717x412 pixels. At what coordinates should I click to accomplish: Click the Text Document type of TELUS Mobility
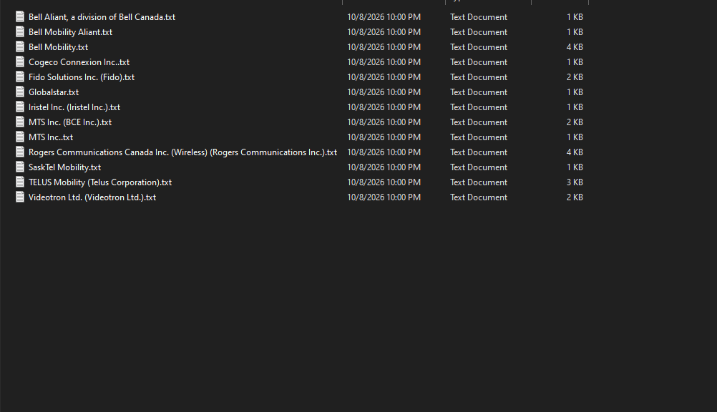pyautogui.click(x=478, y=182)
